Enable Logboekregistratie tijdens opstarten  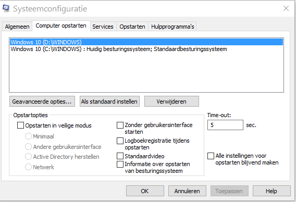[120, 141]
